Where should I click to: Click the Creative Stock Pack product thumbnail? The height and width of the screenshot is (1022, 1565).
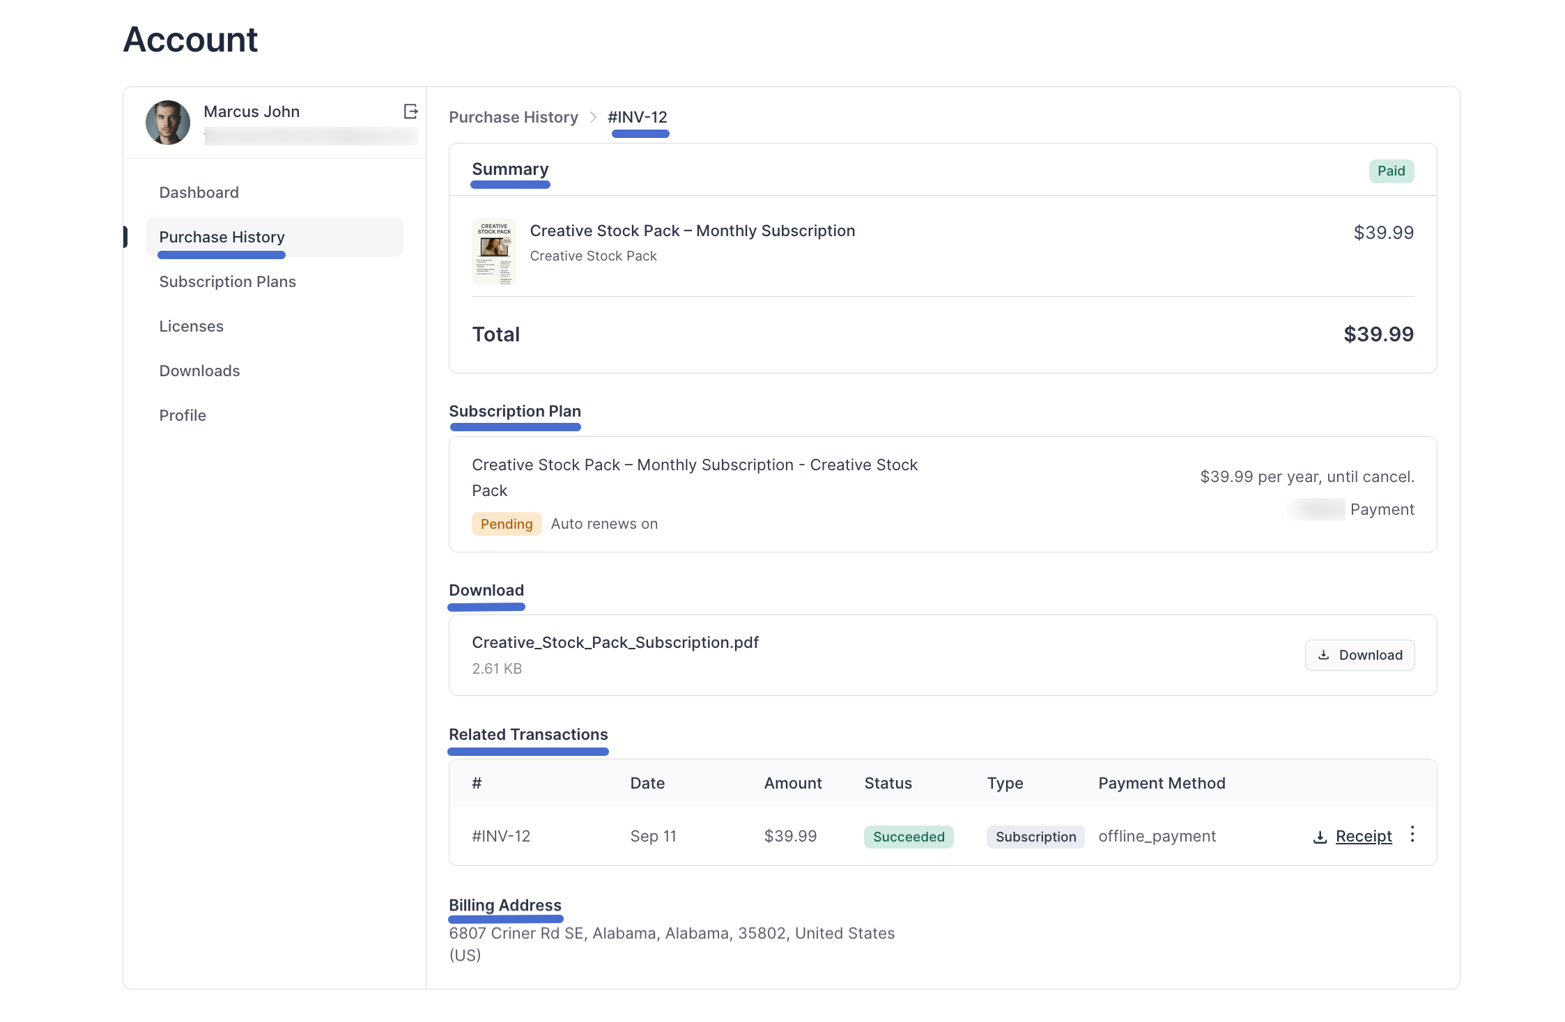click(x=494, y=251)
